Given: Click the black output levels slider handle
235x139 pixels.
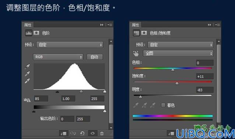Looking at the screenshot, I should 34,111.
